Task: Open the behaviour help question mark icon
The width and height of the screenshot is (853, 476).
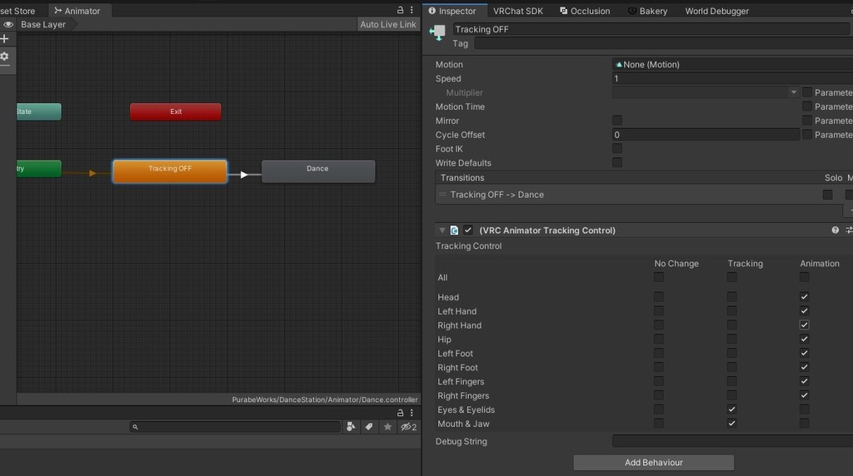Action: 835,231
